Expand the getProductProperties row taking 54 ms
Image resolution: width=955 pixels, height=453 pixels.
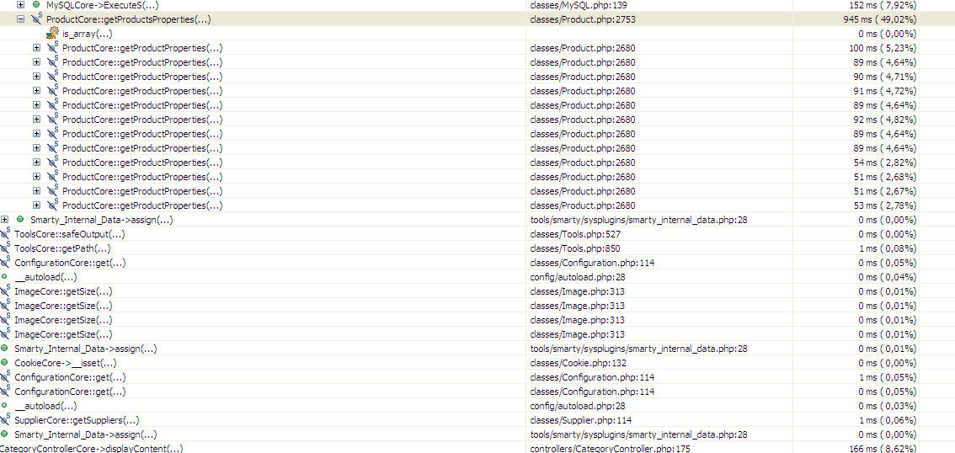[x=36, y=163]
